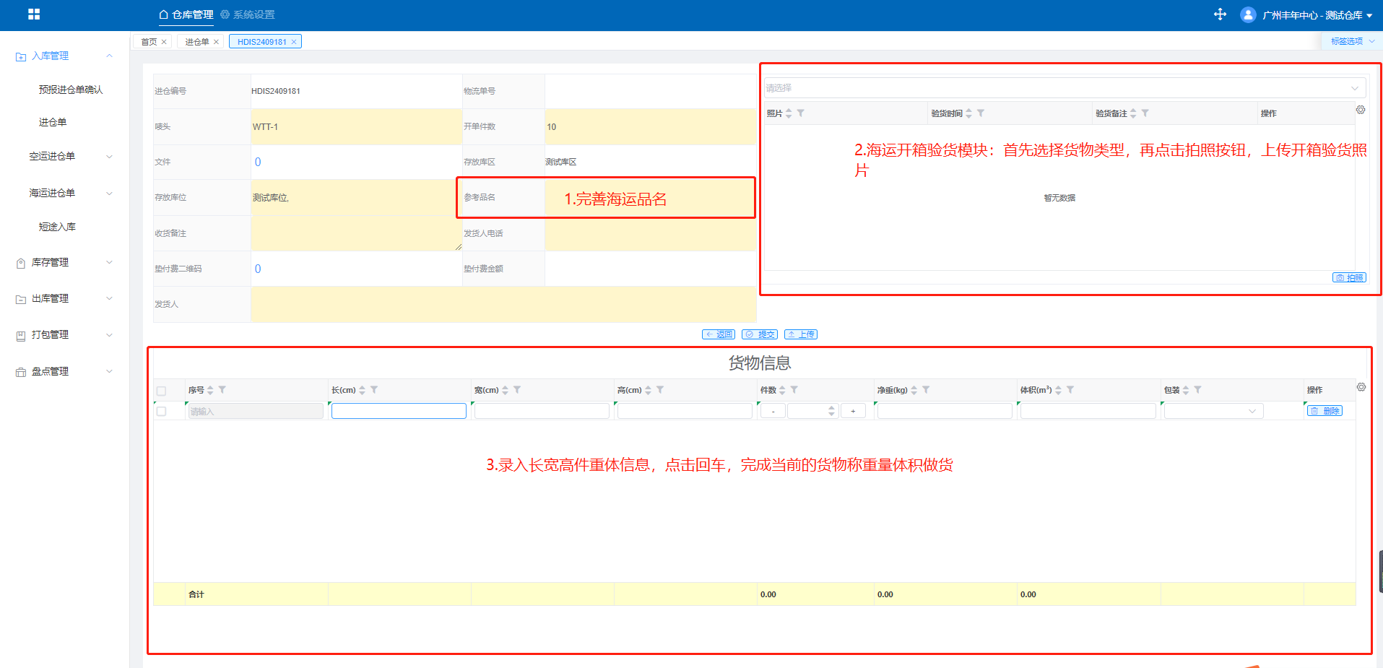This screenshot has height=668, width=1383.
Task: Open the 标签选项 dropdown
Action: tap(1352, 41)
